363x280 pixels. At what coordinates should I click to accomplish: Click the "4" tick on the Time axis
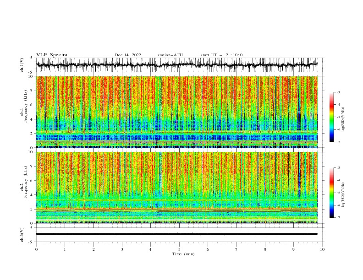pyautogui.click(x=150, y=249)
